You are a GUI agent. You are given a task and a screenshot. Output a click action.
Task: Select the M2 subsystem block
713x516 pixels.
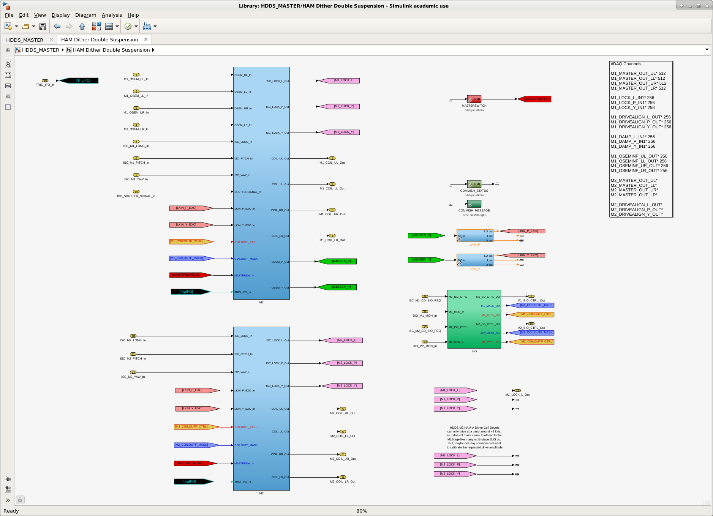point(261,409)
